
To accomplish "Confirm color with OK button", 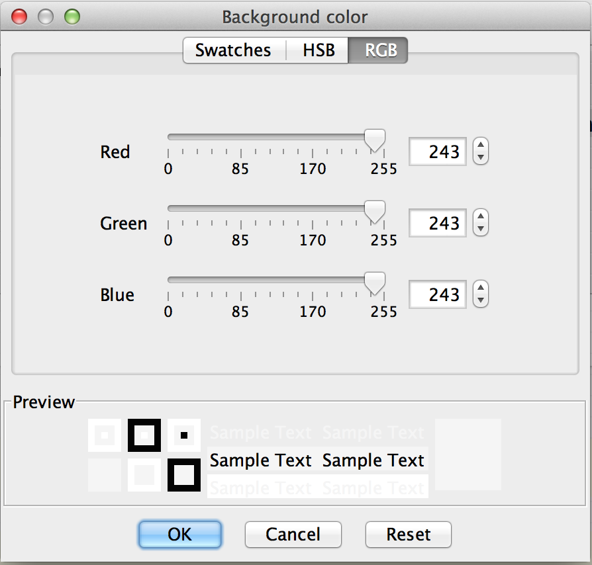I will [179, 535].
